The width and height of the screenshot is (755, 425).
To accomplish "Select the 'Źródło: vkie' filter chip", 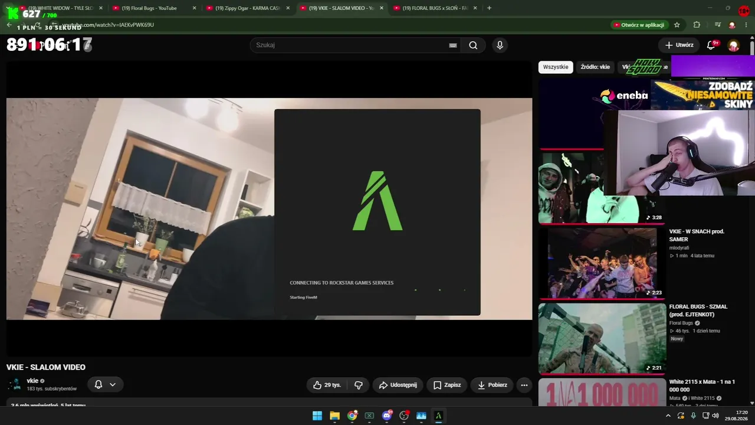I will (595, 67).
